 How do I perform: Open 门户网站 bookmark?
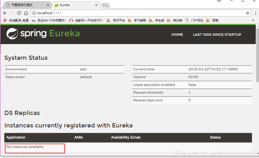[x=195, y=20]
